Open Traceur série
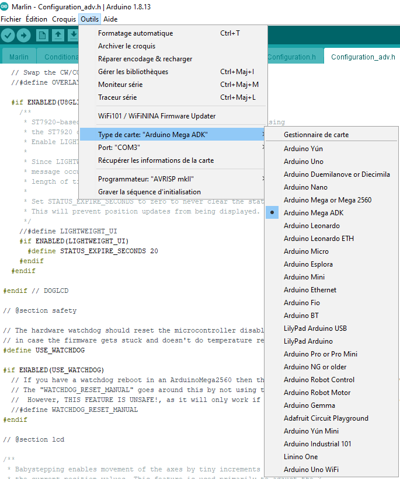Screen dimensions: 400x479 tap(173, 97)
